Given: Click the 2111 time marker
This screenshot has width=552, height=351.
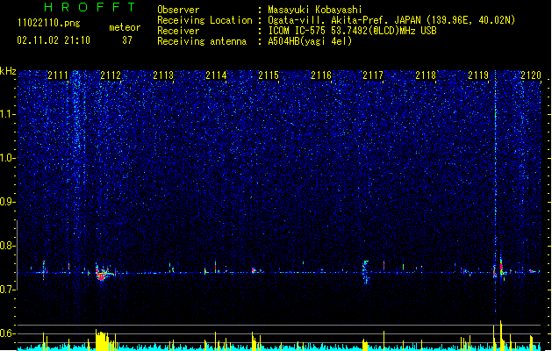Looking at the screenshot, I should click(58, 75).
